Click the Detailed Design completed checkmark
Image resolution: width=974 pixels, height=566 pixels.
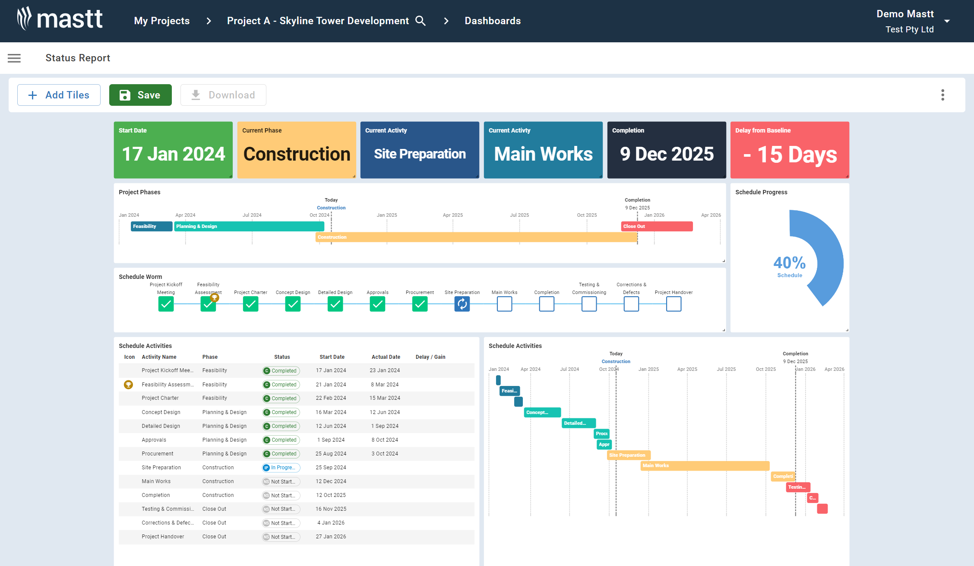335,304
